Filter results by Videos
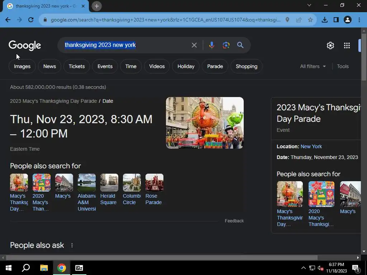 (x=157, y=66)
